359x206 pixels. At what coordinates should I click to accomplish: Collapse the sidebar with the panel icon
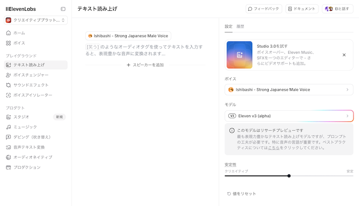click(63, 9)
